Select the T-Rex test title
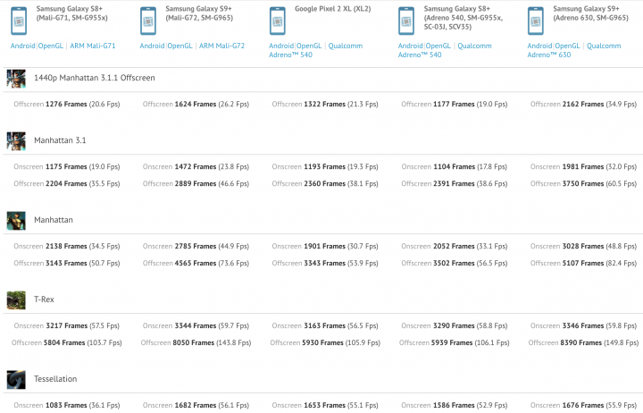Screen dimensions: 643x413 coord(44,299)
